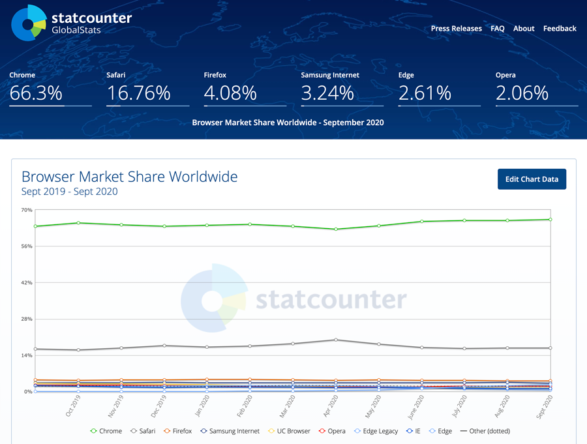Toggle UC Browser series in legend
The height and width of the screenshot is (444, 587).
tap(289, 431)
